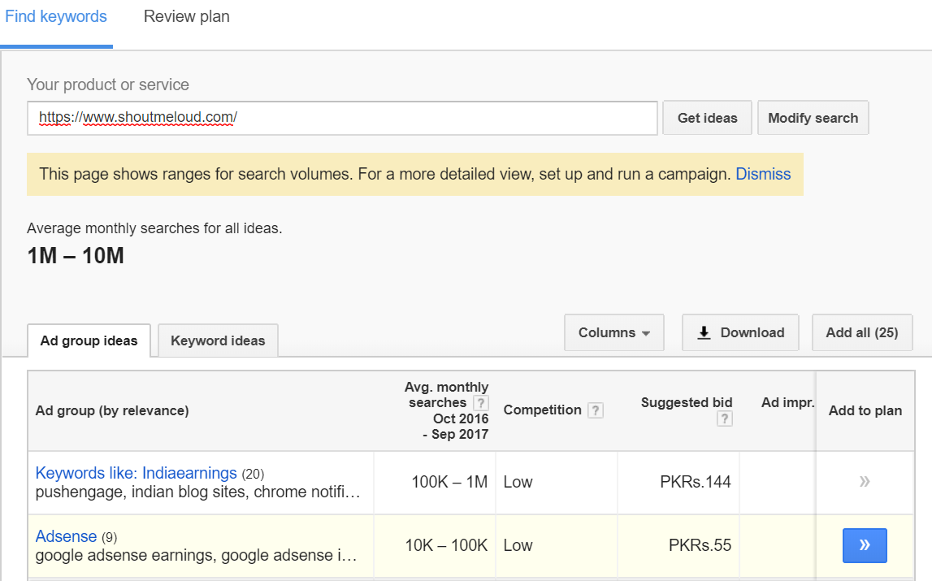Screen dimensions: 932x581
Task: Click the 100K – 1M searches cell
Action: 449,482
